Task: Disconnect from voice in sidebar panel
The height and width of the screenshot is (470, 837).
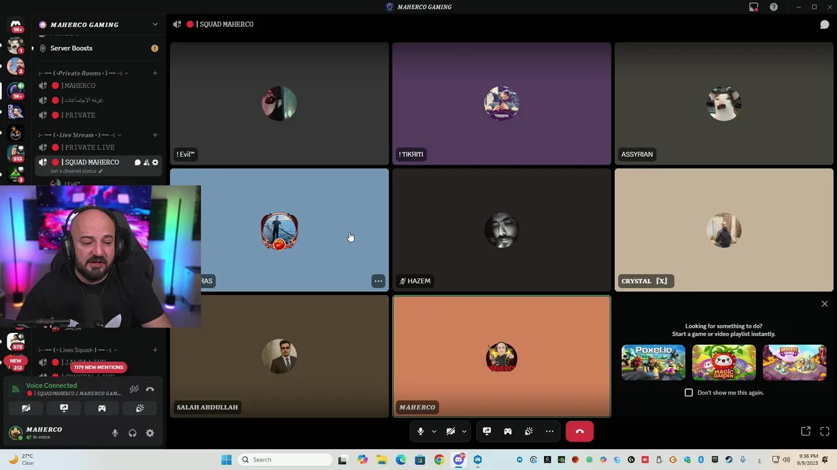Action: coord(150,389)
